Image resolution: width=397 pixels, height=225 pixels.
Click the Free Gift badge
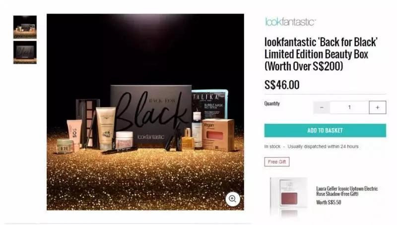click(277, 162)
